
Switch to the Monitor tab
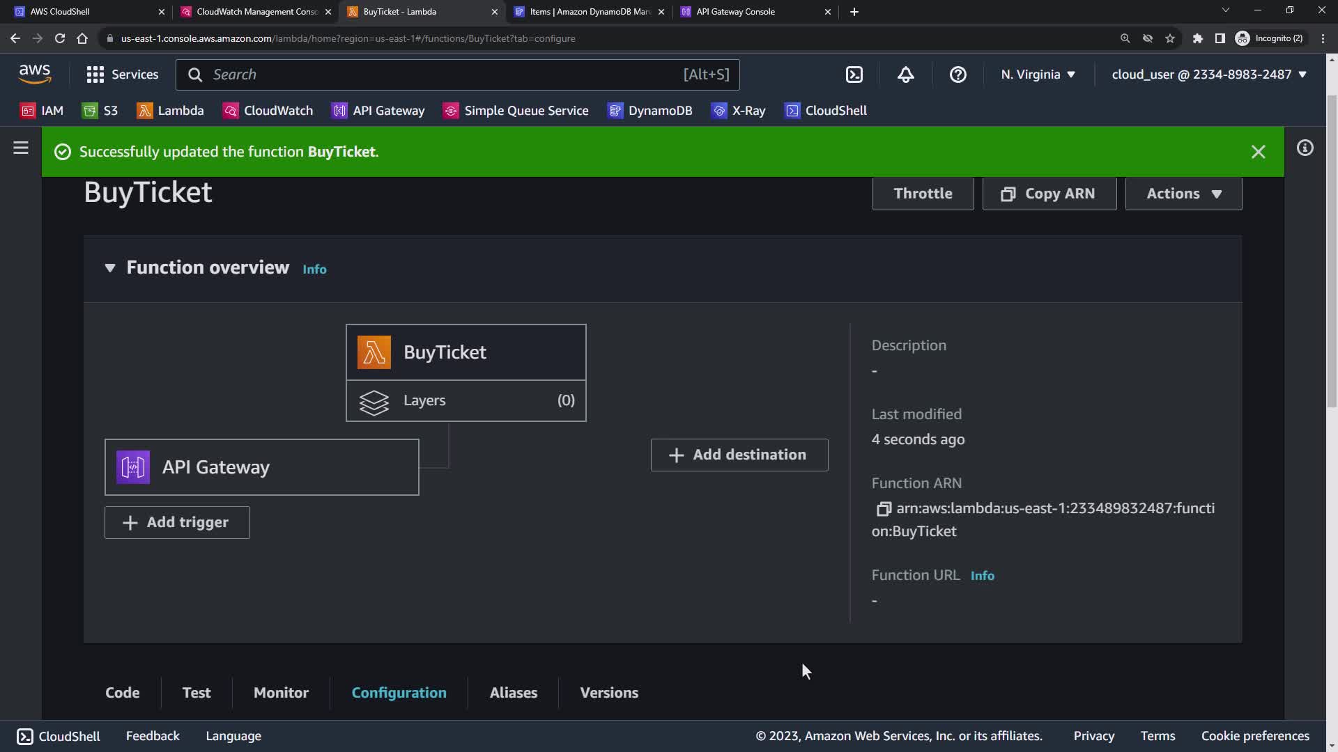point(281,693)
